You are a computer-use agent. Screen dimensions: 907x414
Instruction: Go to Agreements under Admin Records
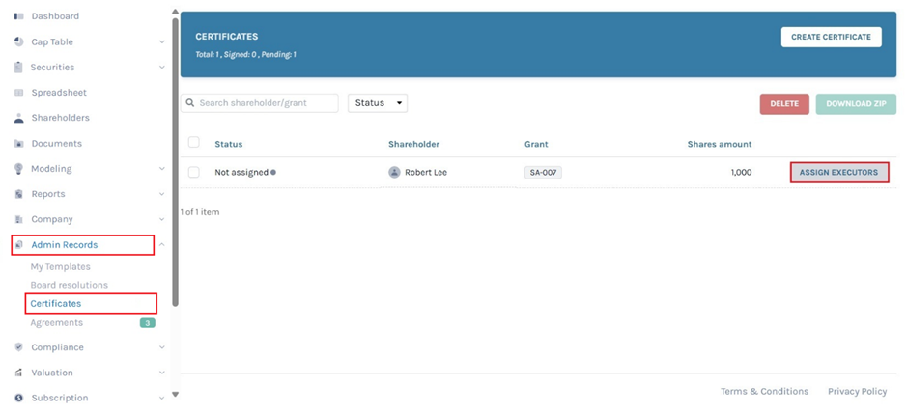pos(57,322)
